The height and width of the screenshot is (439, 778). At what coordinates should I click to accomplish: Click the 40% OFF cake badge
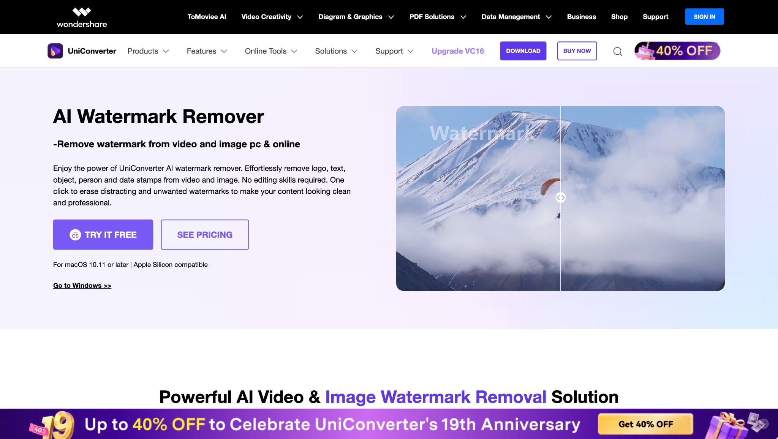coord(677,51)
